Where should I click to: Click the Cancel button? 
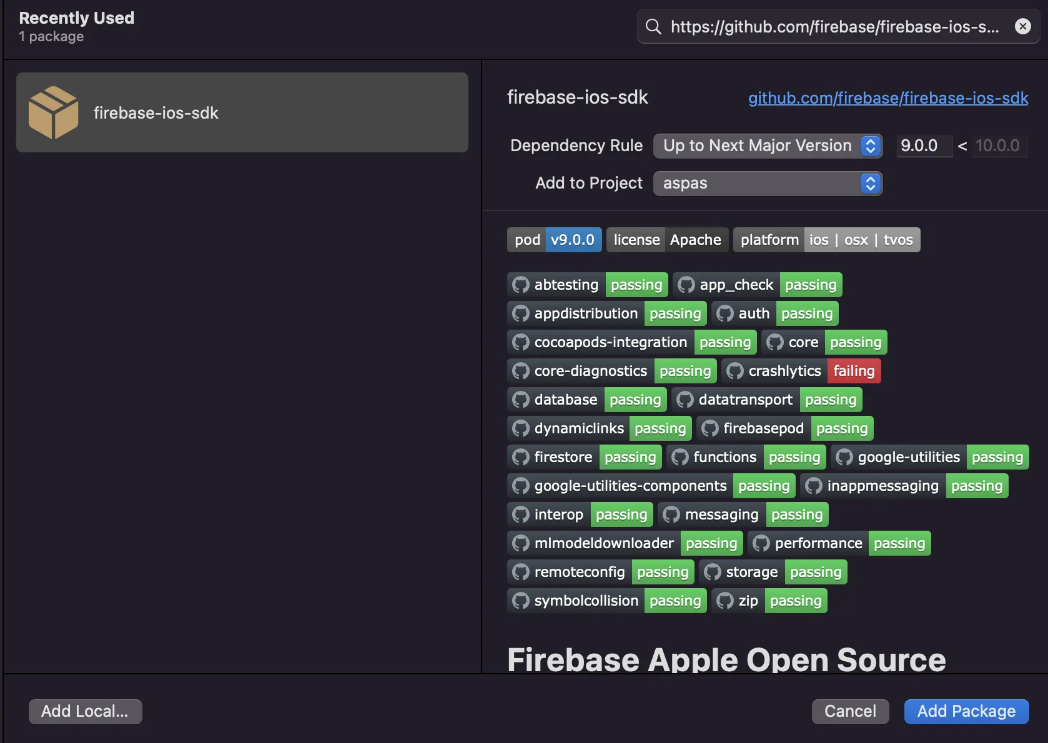(x=850, y=711)
